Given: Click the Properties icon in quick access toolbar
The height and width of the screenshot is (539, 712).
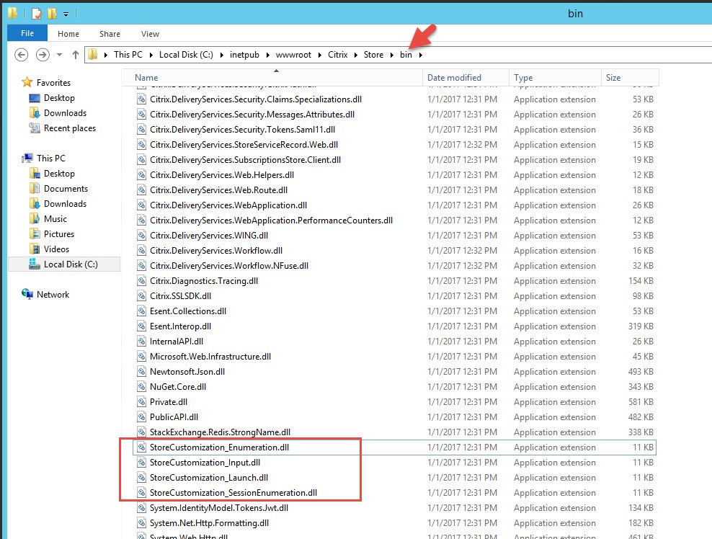Looking at the screenshot, I should pyautogui.click(x=36, y=14).
